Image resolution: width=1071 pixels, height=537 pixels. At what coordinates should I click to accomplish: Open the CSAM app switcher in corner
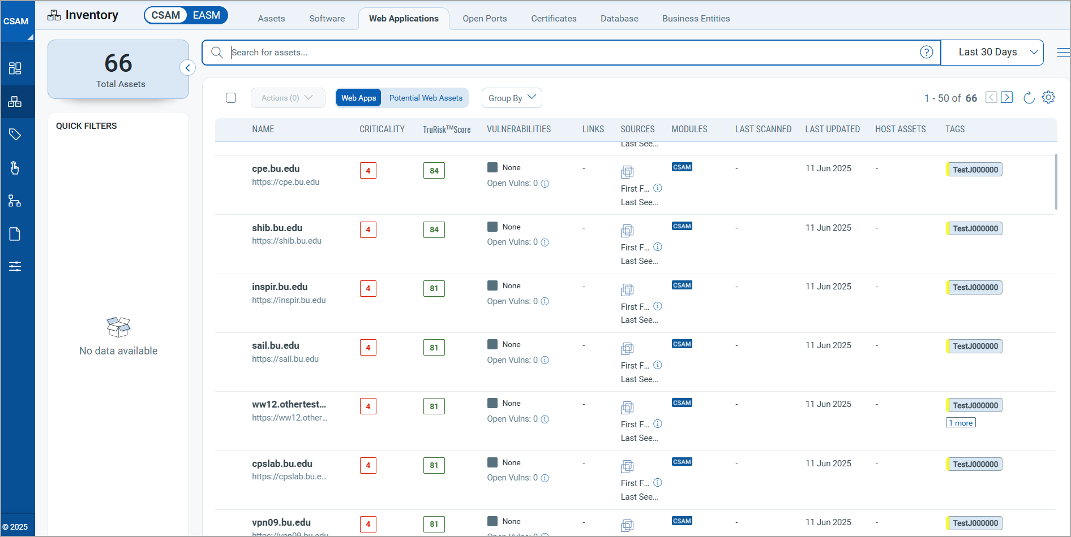click(x=17, y=21)
